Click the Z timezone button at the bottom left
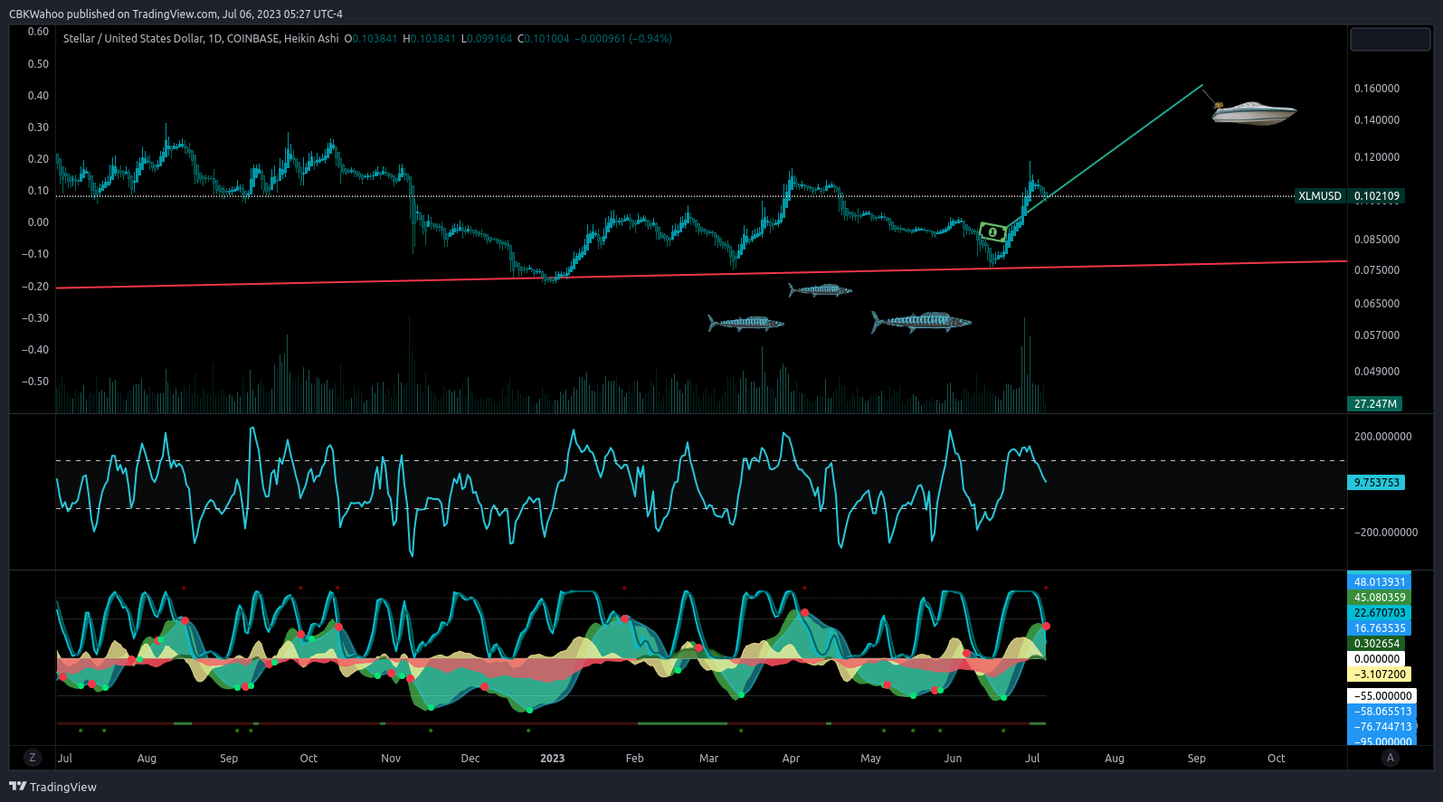Screen dimensions: 1443x802 click(x=33, y=758)
